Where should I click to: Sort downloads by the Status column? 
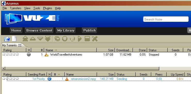click(157, 50)
